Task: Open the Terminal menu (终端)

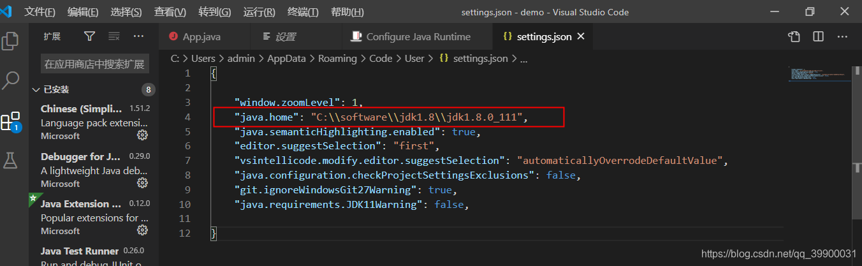Action: [303, 12]
